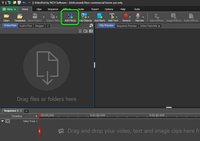Open Video Effects from the toolbar
The width and height of the screenshot is (200, 141).
tap(156, 17)
